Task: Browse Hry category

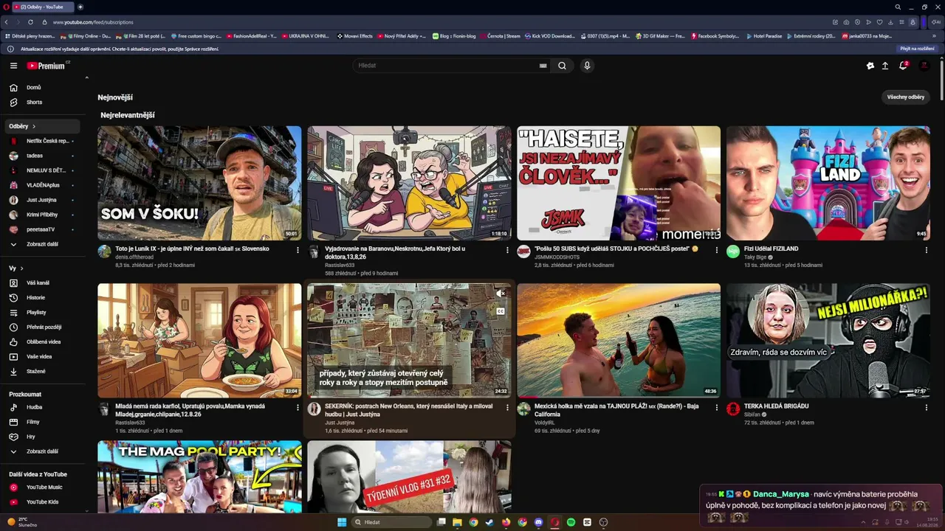Action: (43, 437)
